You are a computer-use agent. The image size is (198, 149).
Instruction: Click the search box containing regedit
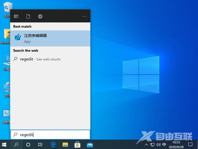(50, 135)
